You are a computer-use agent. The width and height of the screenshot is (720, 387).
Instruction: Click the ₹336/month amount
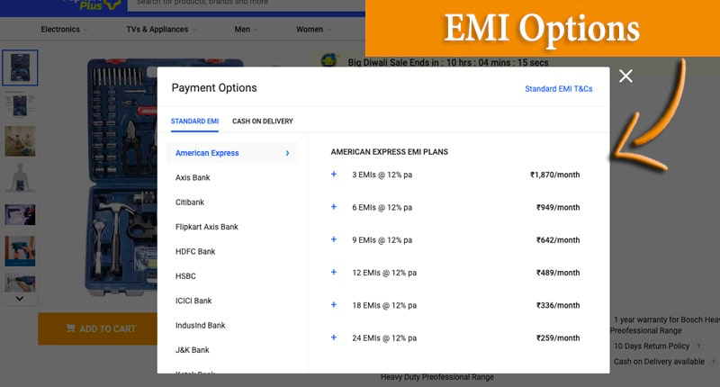pyautogui.click(x=558, y=305)
